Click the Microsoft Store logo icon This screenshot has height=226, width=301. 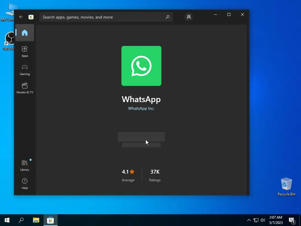[x=31, y=17]
